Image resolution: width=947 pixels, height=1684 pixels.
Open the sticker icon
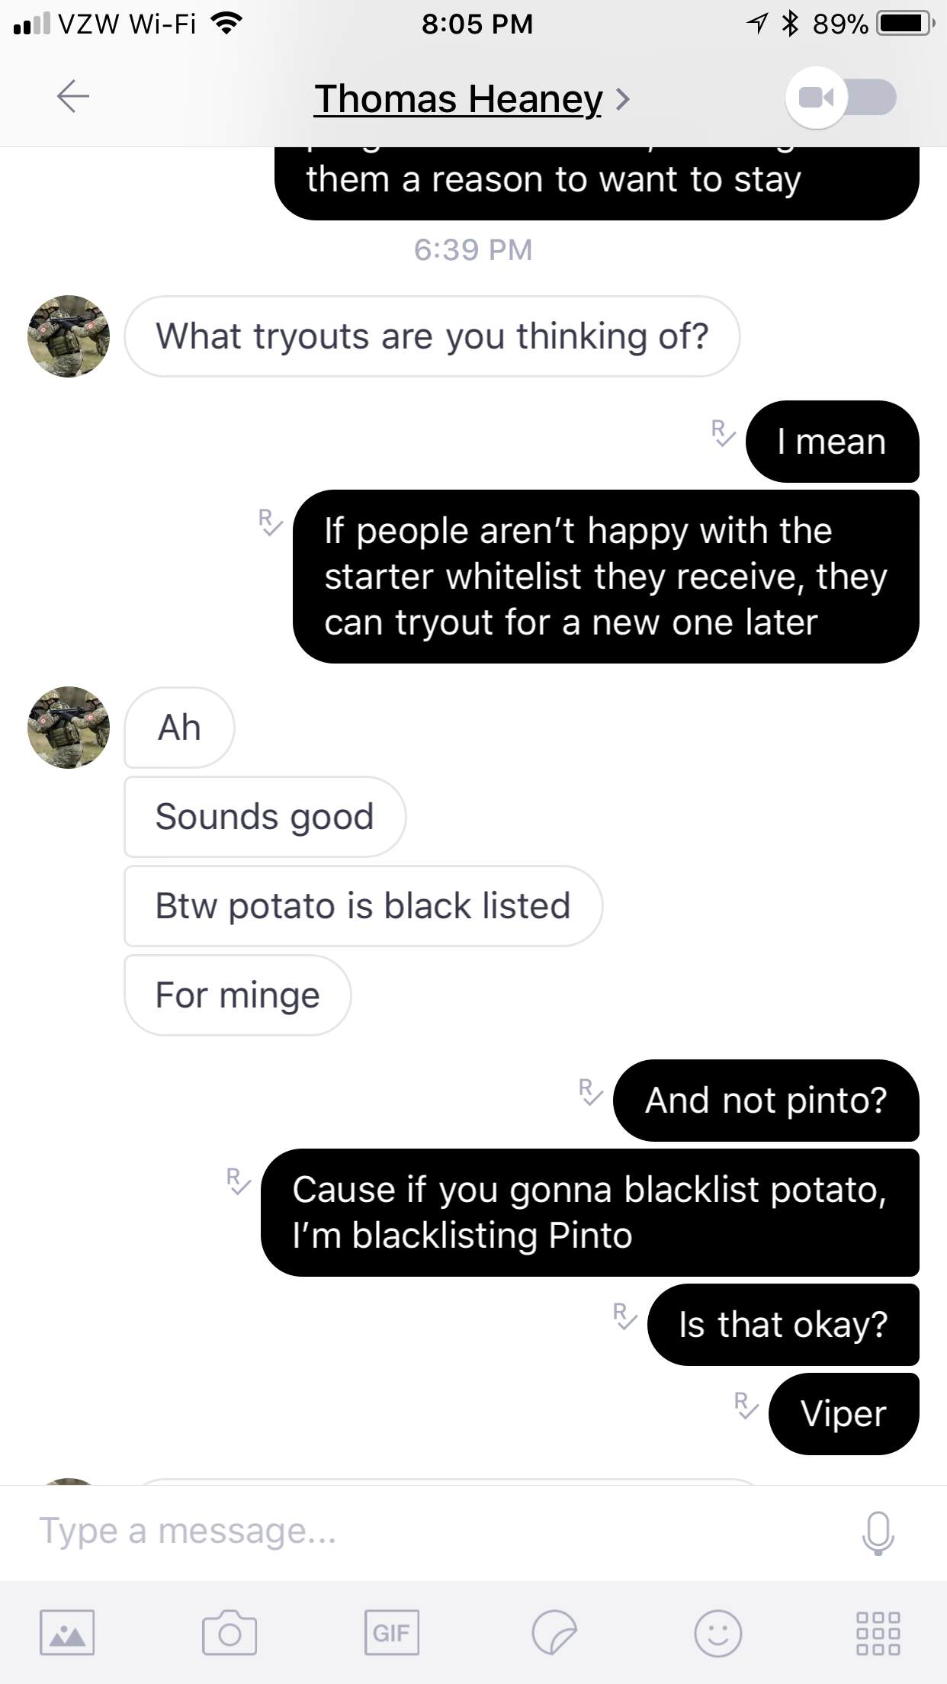(x=554, y=1633)
